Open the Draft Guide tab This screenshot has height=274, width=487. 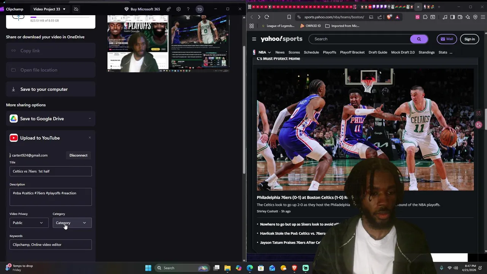[x=378, y=52]
